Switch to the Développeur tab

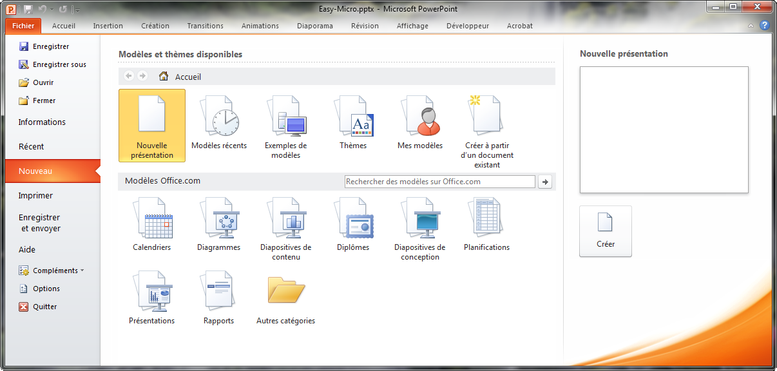(x=468, y=26)
